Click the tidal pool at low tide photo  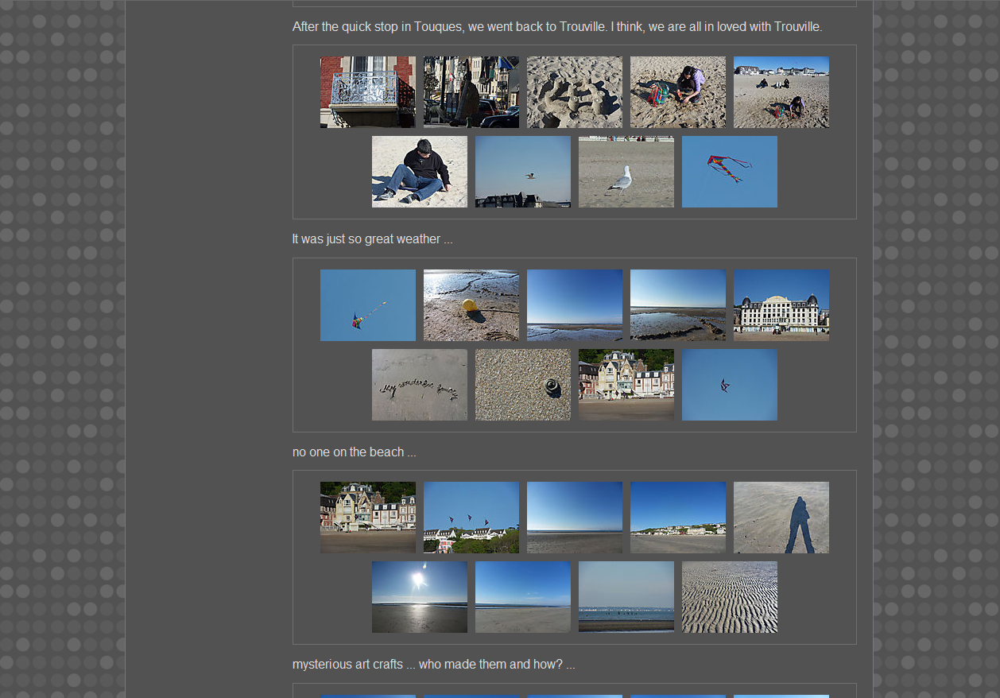point(677,305)
